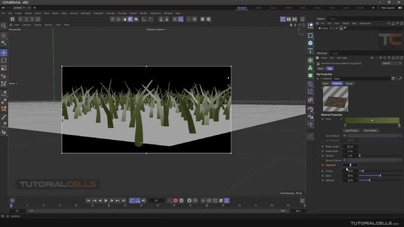
Task: Add a Light object from the palette
Action: tap(310, 125)
